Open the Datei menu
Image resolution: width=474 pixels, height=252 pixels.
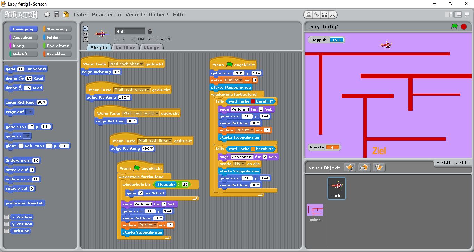click(81, 15)
